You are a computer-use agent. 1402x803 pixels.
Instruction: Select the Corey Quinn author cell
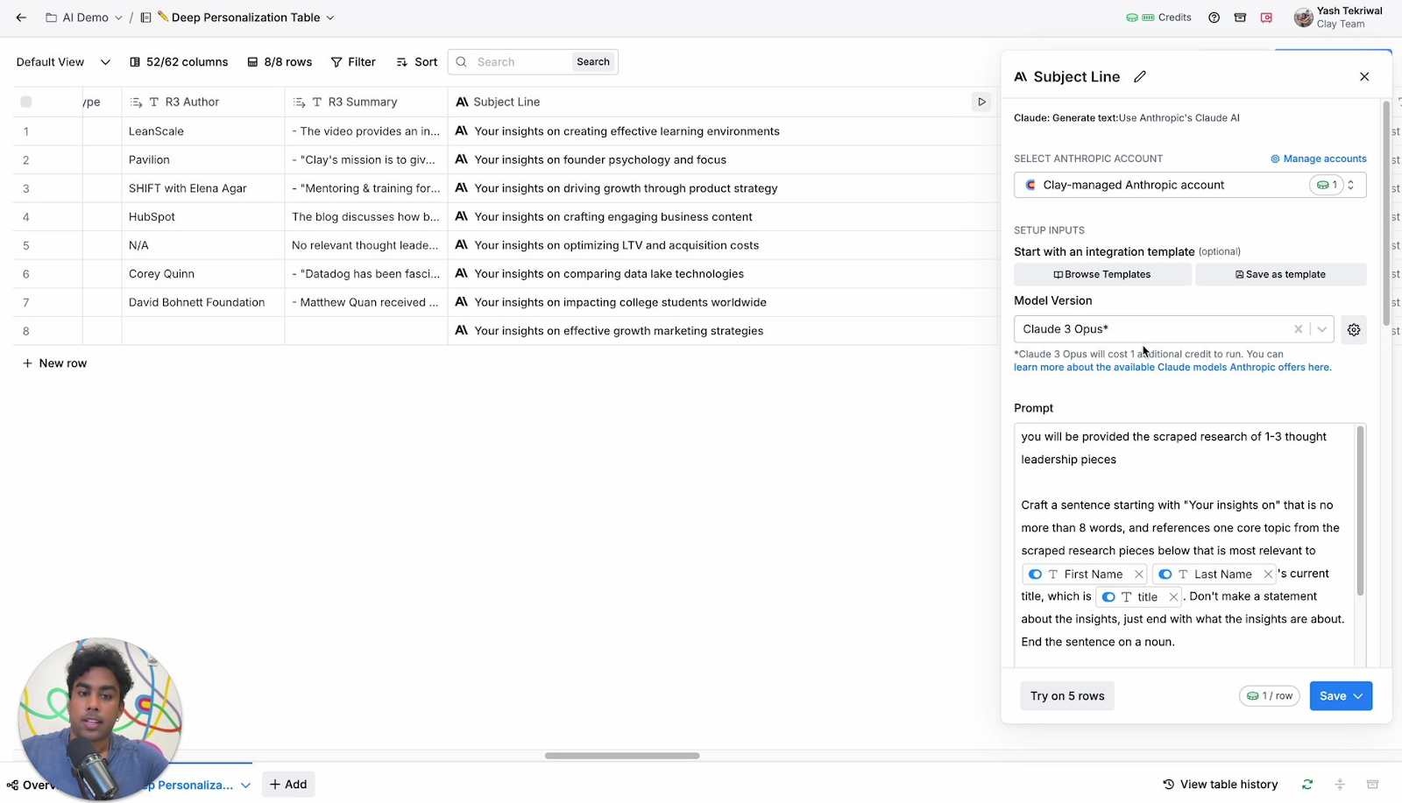tap(203, 274)
